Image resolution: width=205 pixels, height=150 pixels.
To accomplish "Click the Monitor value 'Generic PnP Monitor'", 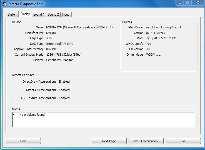I will (59, 60).
